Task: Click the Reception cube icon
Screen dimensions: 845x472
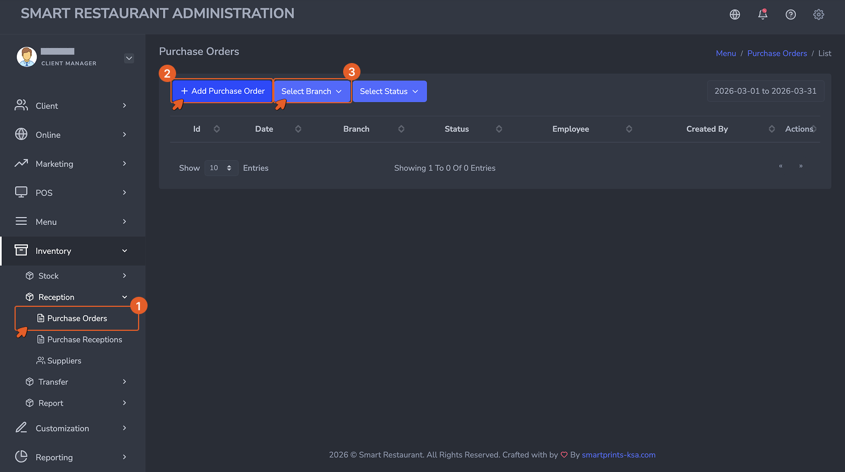Action: (30, 297)
